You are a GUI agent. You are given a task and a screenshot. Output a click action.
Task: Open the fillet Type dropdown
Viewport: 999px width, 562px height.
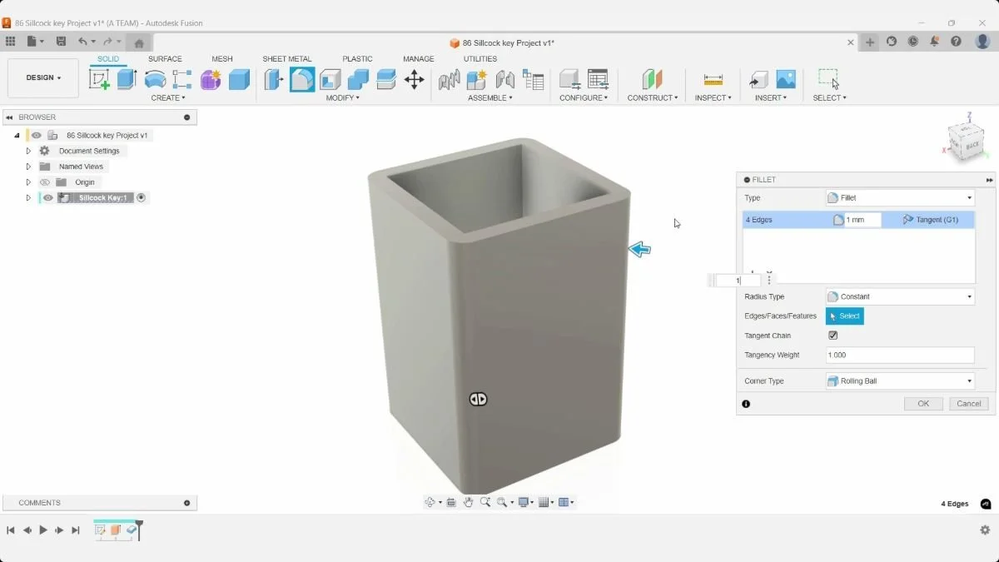[x=900, y=198]
